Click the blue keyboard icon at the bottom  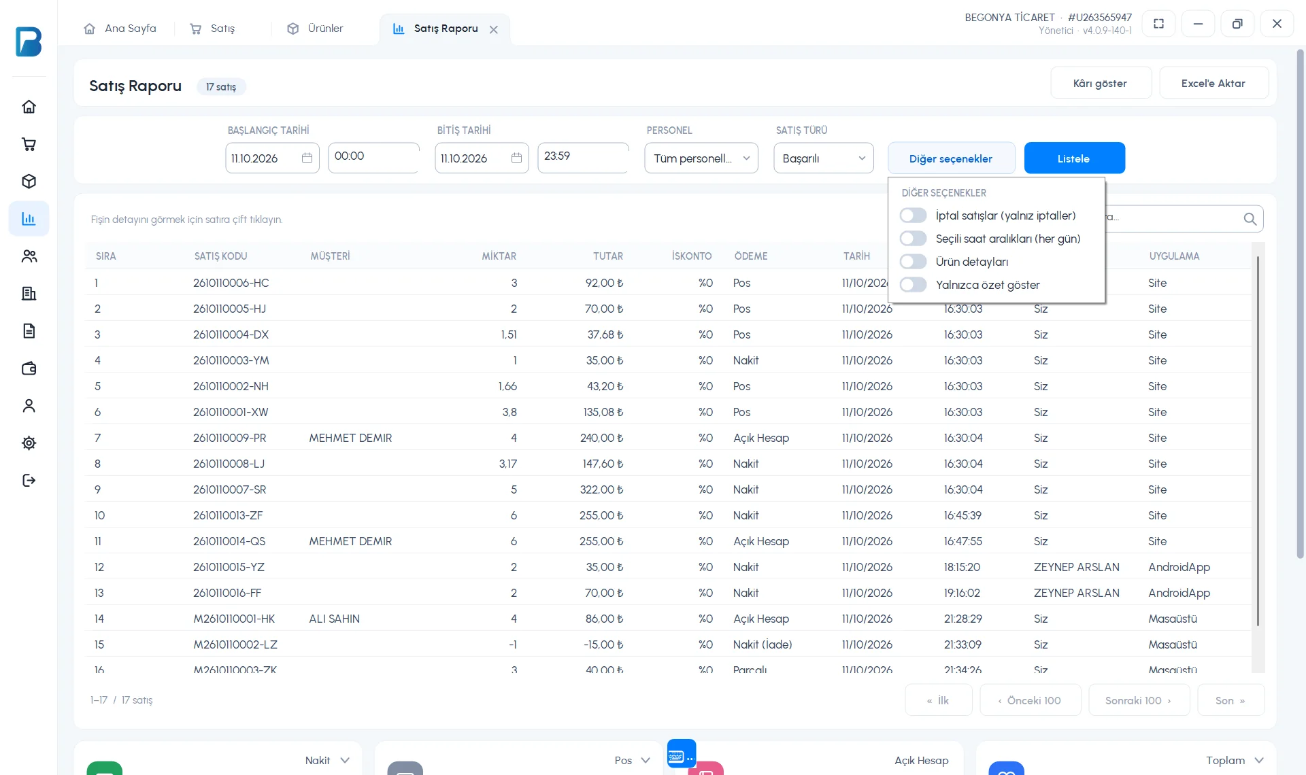681,754
